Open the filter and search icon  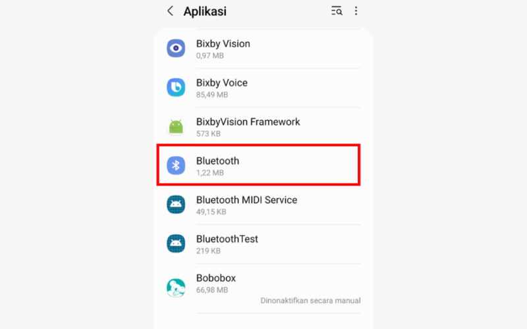coord(337,11)
